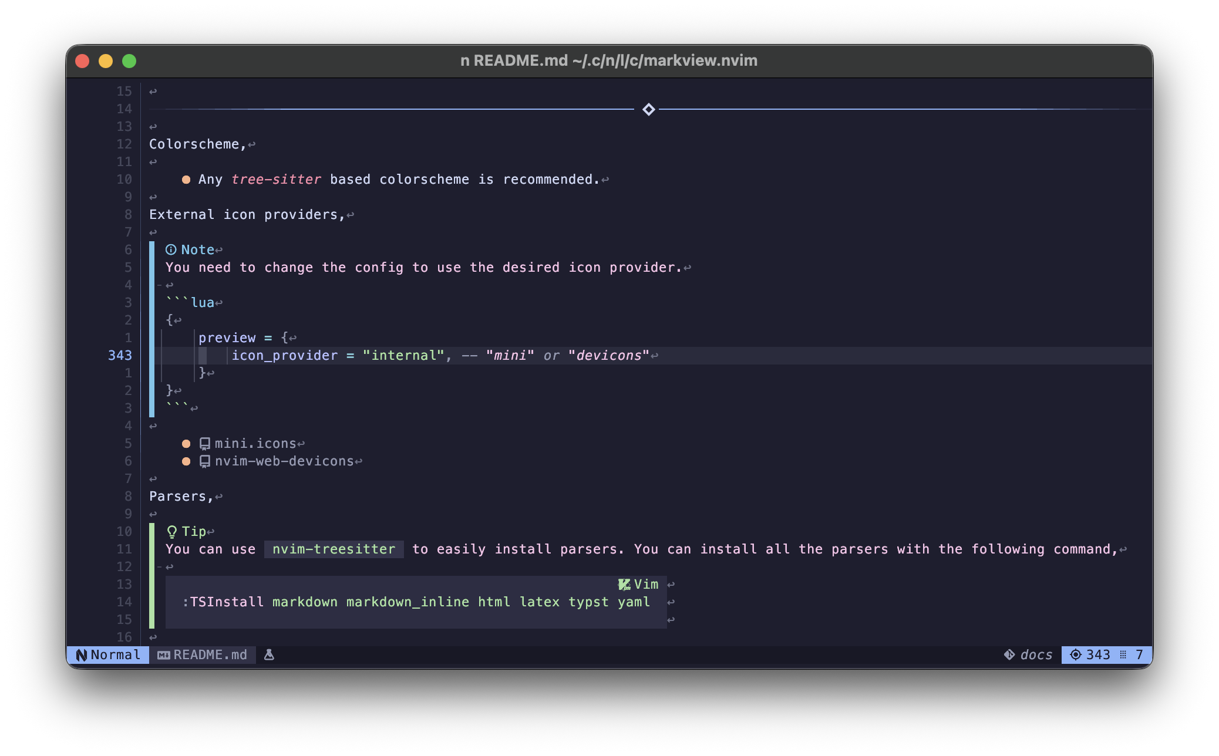Click the markdown icon beside README.md in statusline

click(164, 655)
